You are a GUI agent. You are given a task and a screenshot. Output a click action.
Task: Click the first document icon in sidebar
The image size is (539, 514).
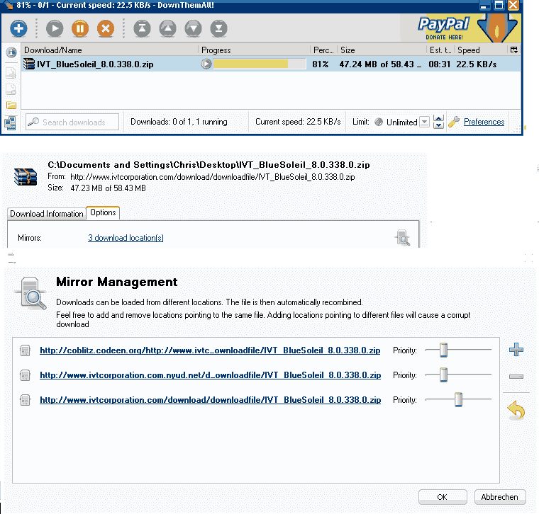coord(11,73)
